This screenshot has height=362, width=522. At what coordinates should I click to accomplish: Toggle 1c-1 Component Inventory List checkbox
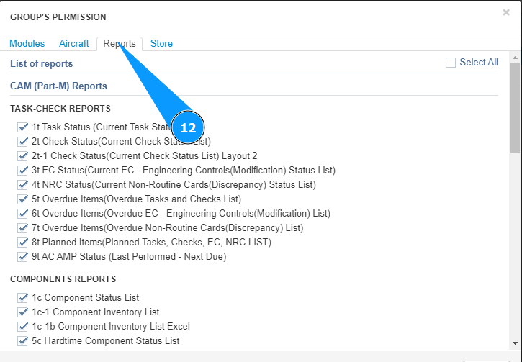[x=23, y=312]
